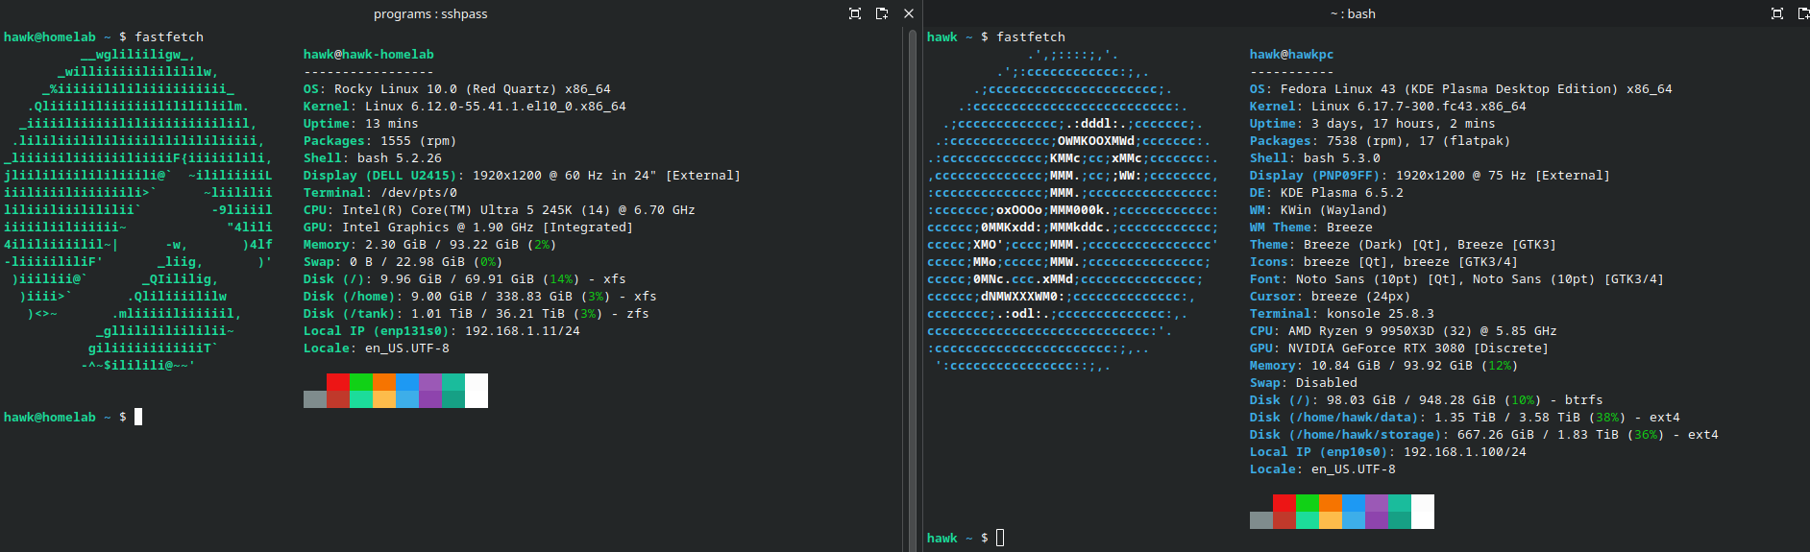Click the 'Display (DELL U2415)' line
Image resolution: width=1810 pixels, height=552 pixels.
pyautogui.click(x=523, y=176)
